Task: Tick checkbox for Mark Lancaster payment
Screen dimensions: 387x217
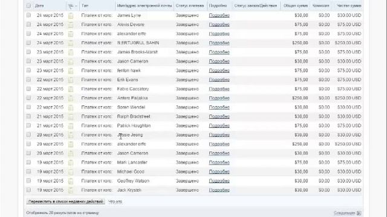Action: point(28,162)
